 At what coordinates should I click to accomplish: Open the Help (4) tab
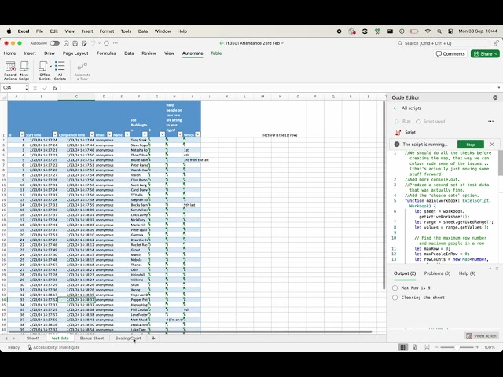(x=467, y=273)
